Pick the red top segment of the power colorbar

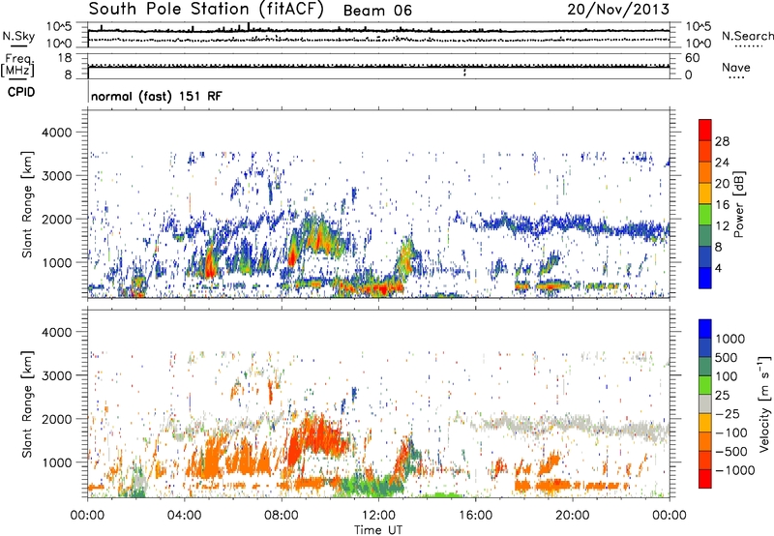705,131
